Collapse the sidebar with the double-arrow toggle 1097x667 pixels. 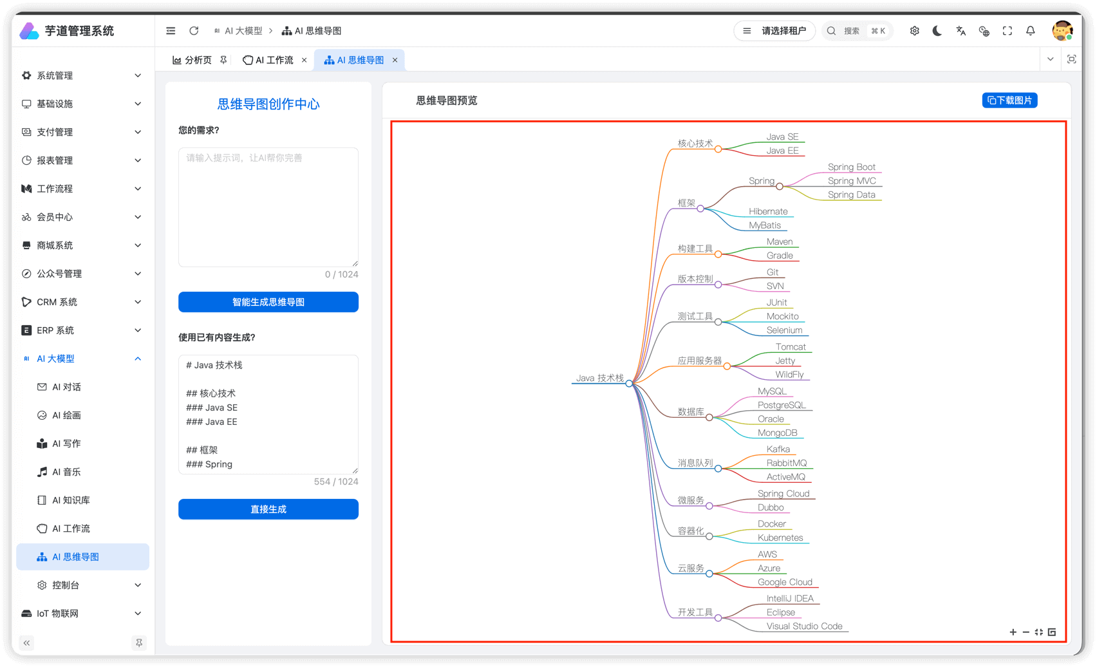[x=26, y=643]
